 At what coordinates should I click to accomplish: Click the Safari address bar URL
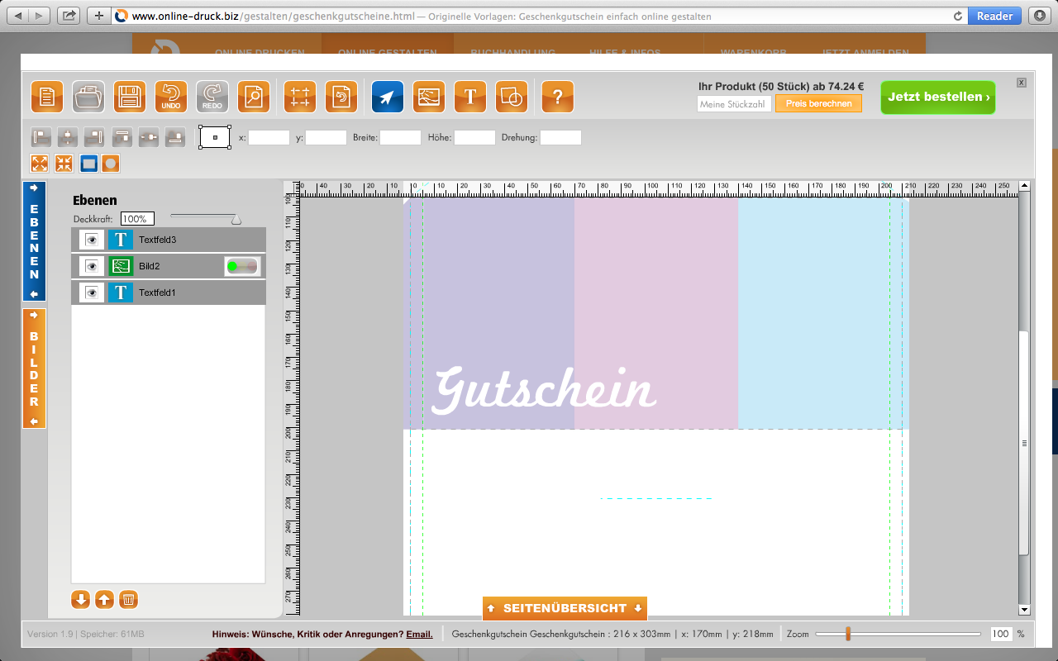[274, 16]
